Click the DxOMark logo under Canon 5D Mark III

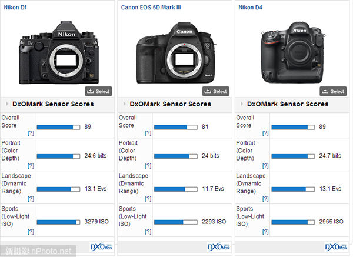pyautogui.click(x=219, y=247)
